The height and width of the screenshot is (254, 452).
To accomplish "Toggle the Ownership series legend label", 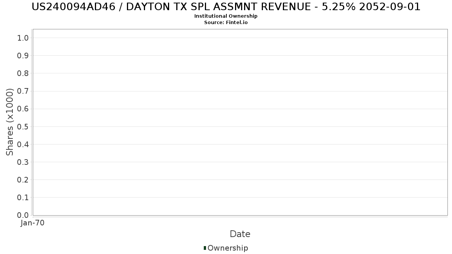I will click(x=228, y=248).
